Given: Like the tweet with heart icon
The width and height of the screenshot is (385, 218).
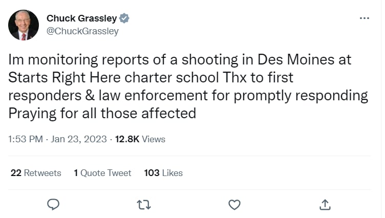Looking at the screenshot, I should click(234, 205).
